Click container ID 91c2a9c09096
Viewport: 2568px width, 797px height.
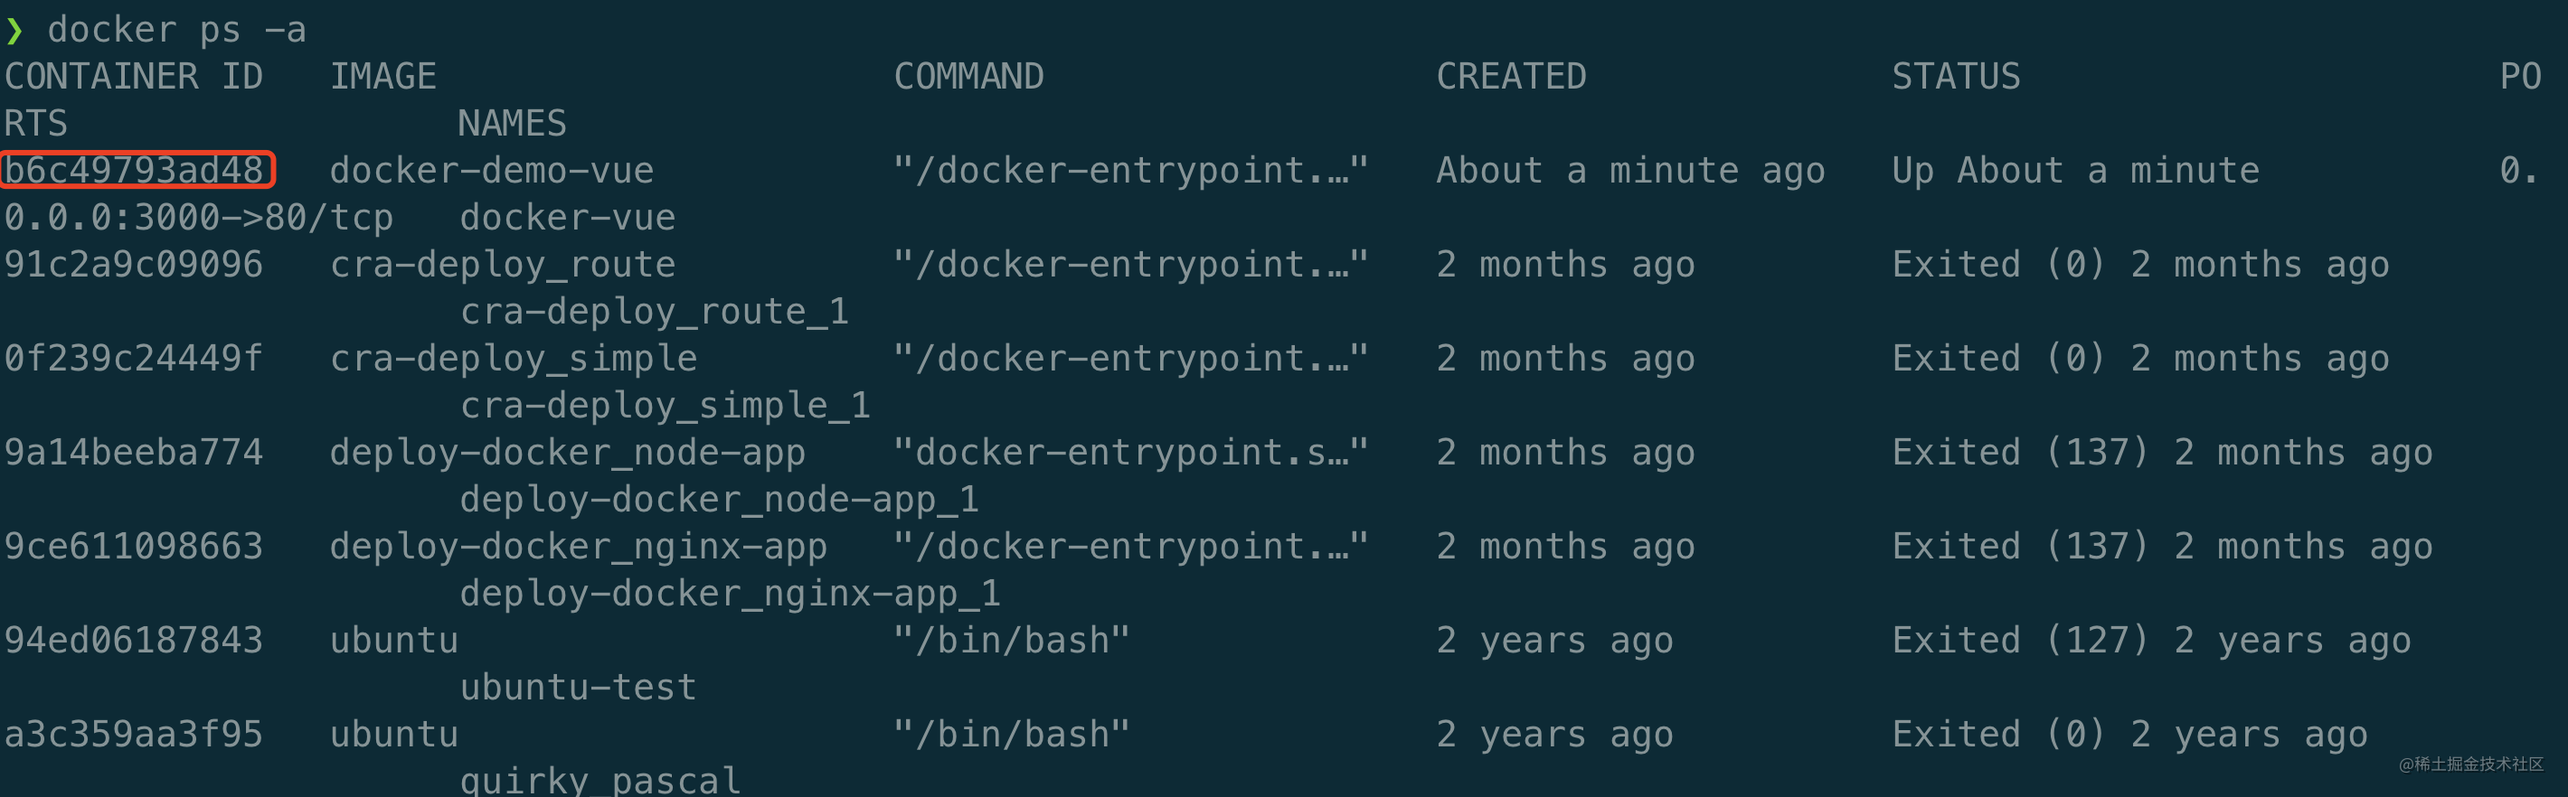[x=134, y=265]
